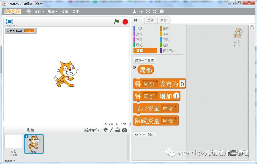The width and height of the screenshot is (257, 164).
Task: Select the 侦测 block category
Action: (x=172, y=40)
